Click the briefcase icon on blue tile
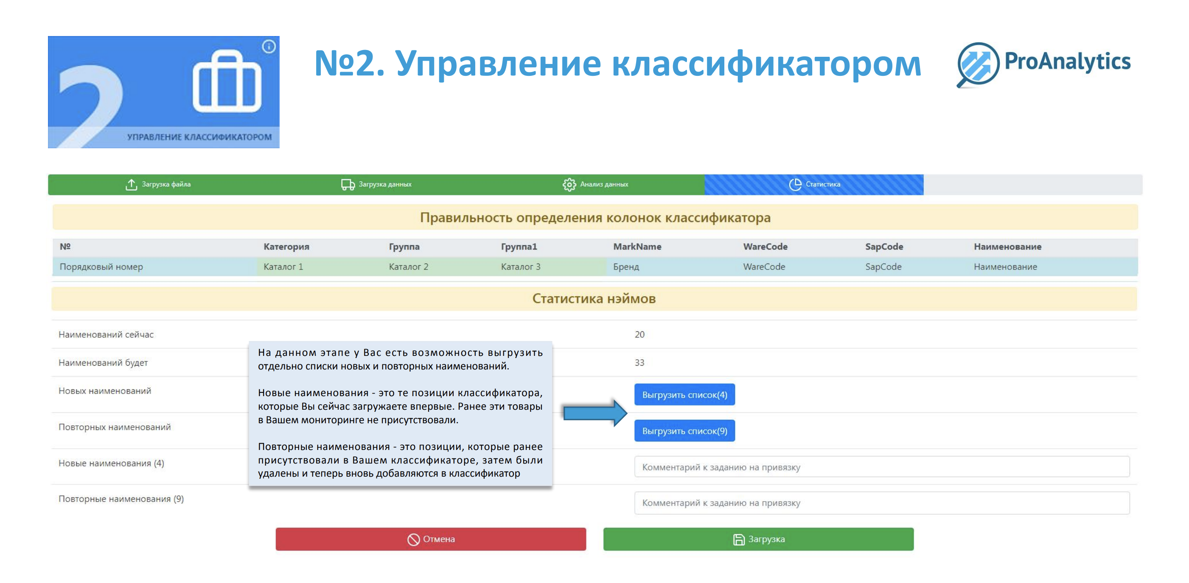 coord(227,81)
